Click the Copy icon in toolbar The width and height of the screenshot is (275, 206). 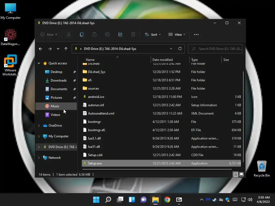click(x=82, y=35)
